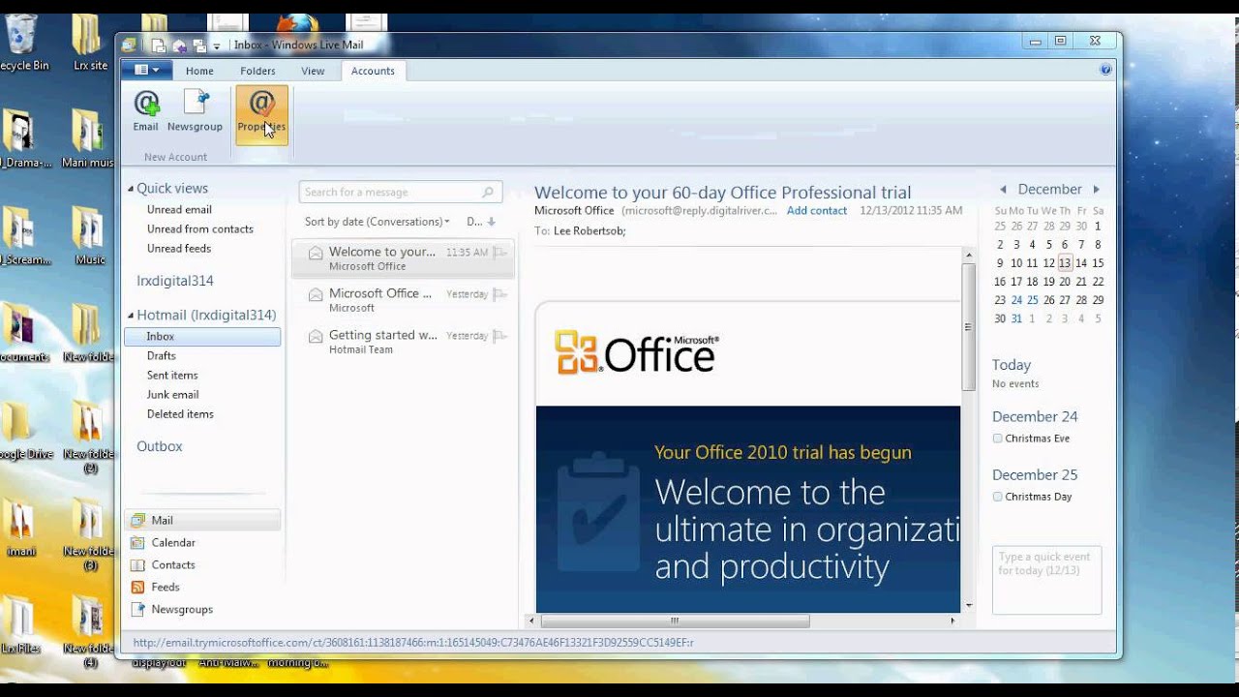Open the Drafts folder

(x=162, y=355)
